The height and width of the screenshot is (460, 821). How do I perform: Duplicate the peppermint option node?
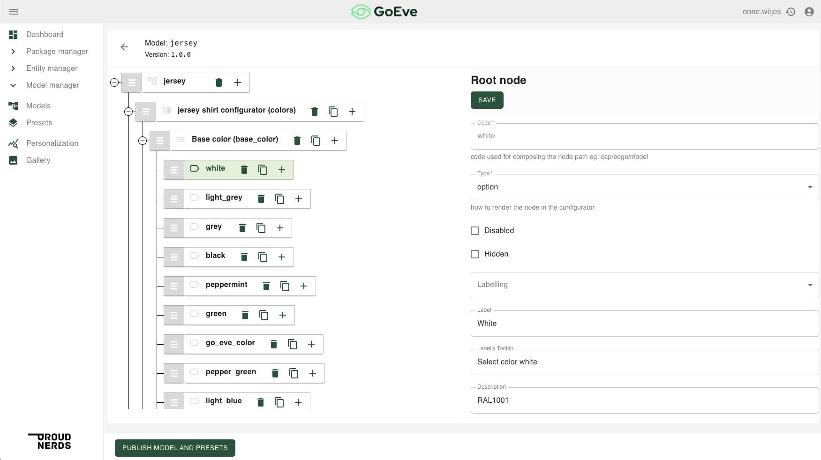(x=285, y=286)
